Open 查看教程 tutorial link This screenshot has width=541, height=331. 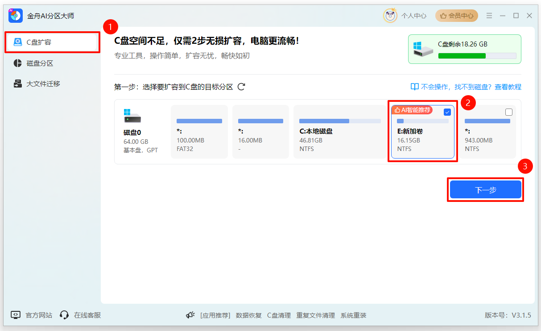508,86
